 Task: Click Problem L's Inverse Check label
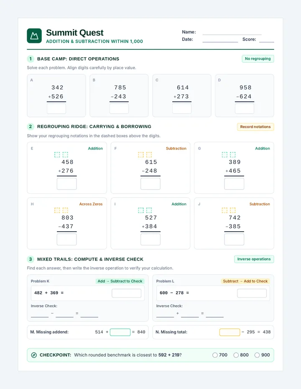coord(169,306)
